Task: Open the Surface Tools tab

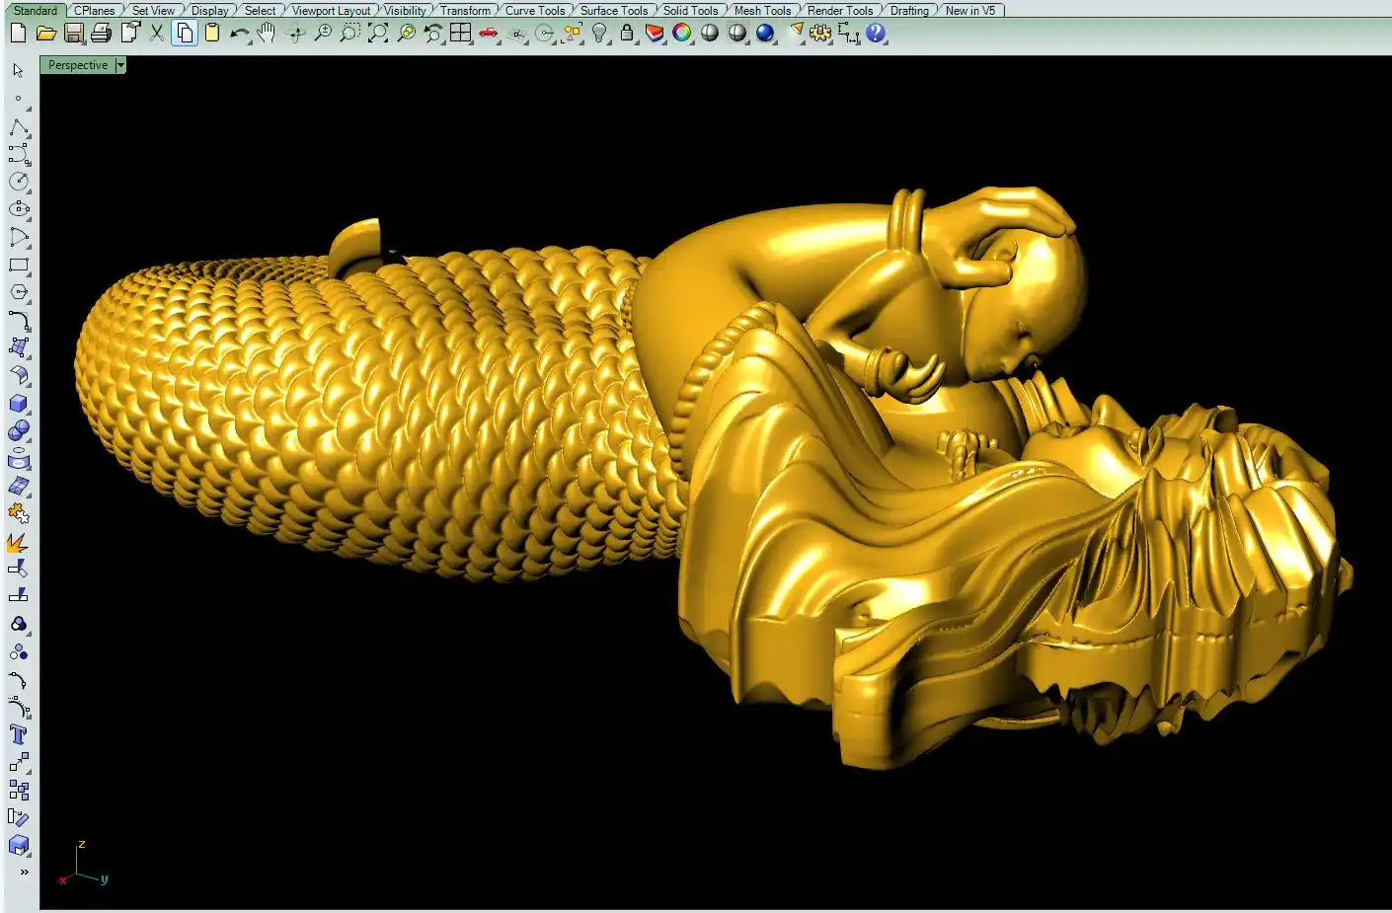Action: point(613,11)
